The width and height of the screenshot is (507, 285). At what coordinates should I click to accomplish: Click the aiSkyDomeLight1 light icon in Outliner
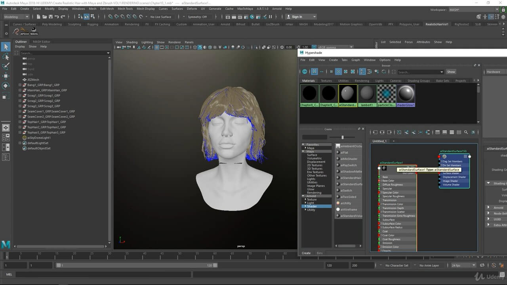(25, 138)
